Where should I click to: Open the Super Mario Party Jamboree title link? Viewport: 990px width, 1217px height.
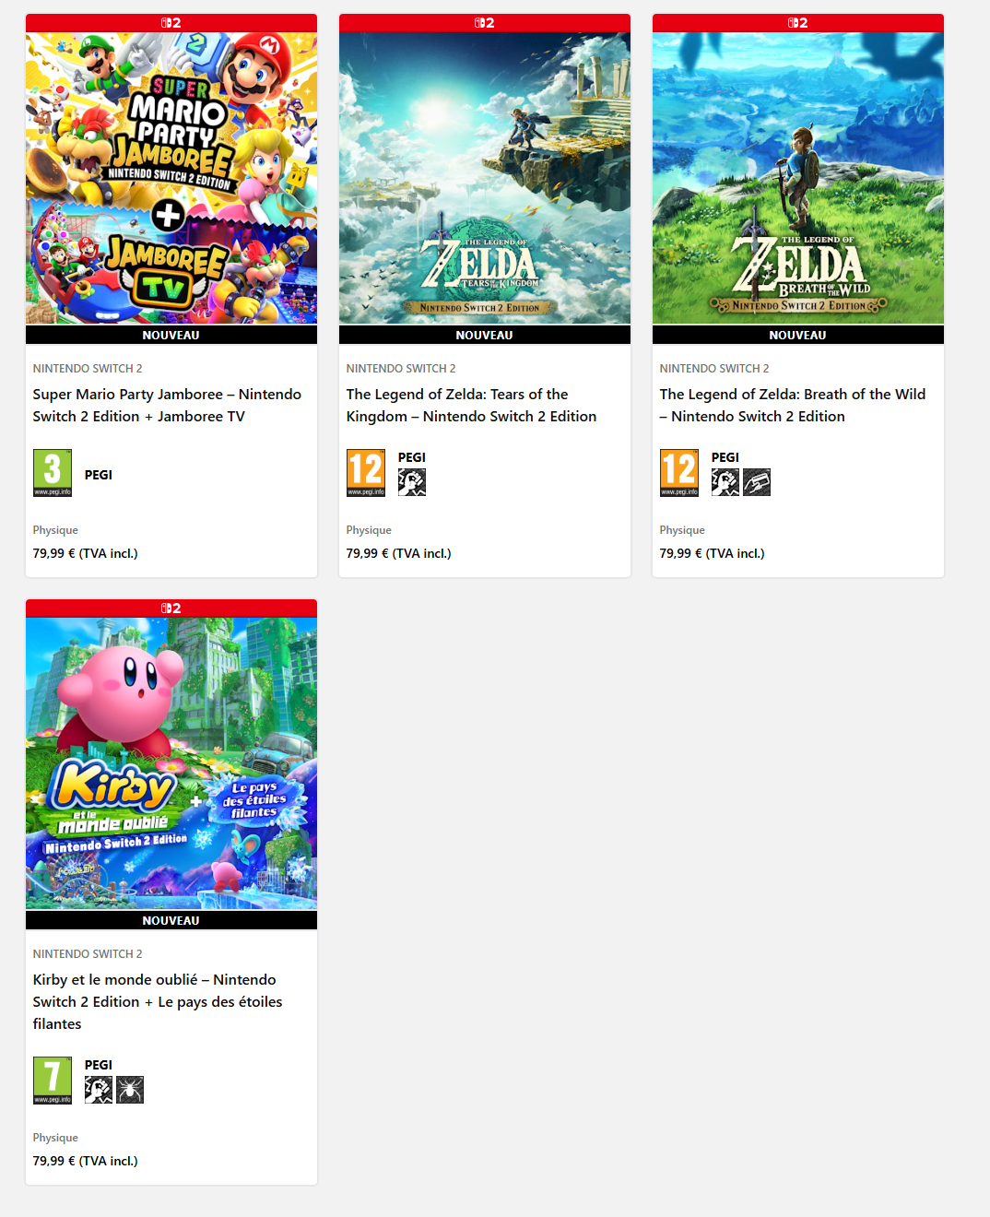tap(167, 406)
